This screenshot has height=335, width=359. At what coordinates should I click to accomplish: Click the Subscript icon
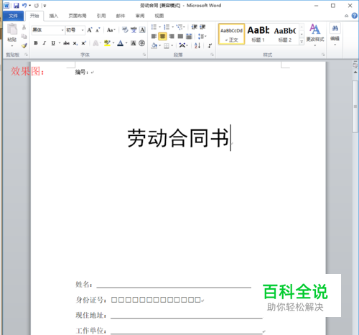coord(75,43)
